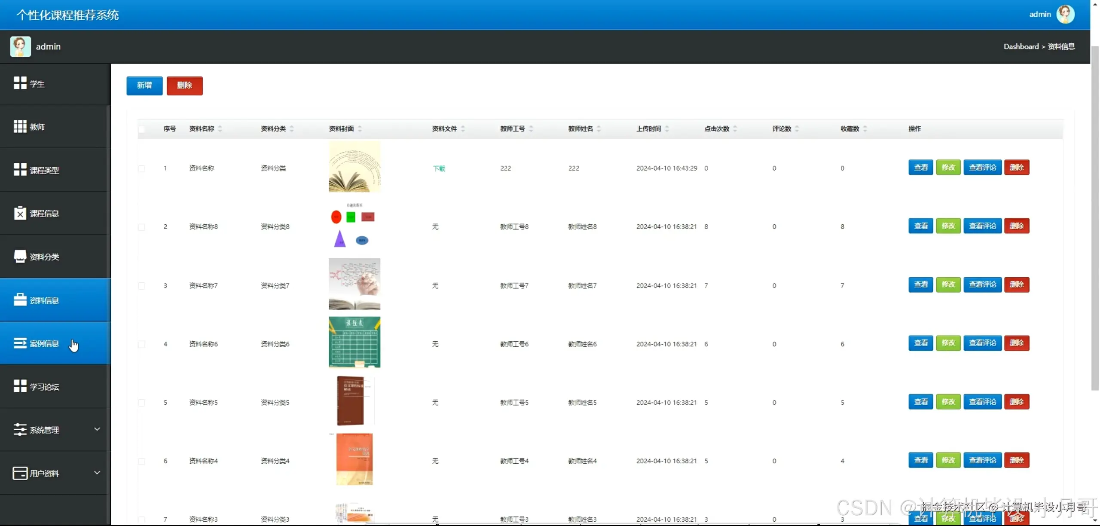Viewport: 1100px width, 526px height.
Task: Click the 资料信息 briefcase icon
Action: [x=20, y=300]
